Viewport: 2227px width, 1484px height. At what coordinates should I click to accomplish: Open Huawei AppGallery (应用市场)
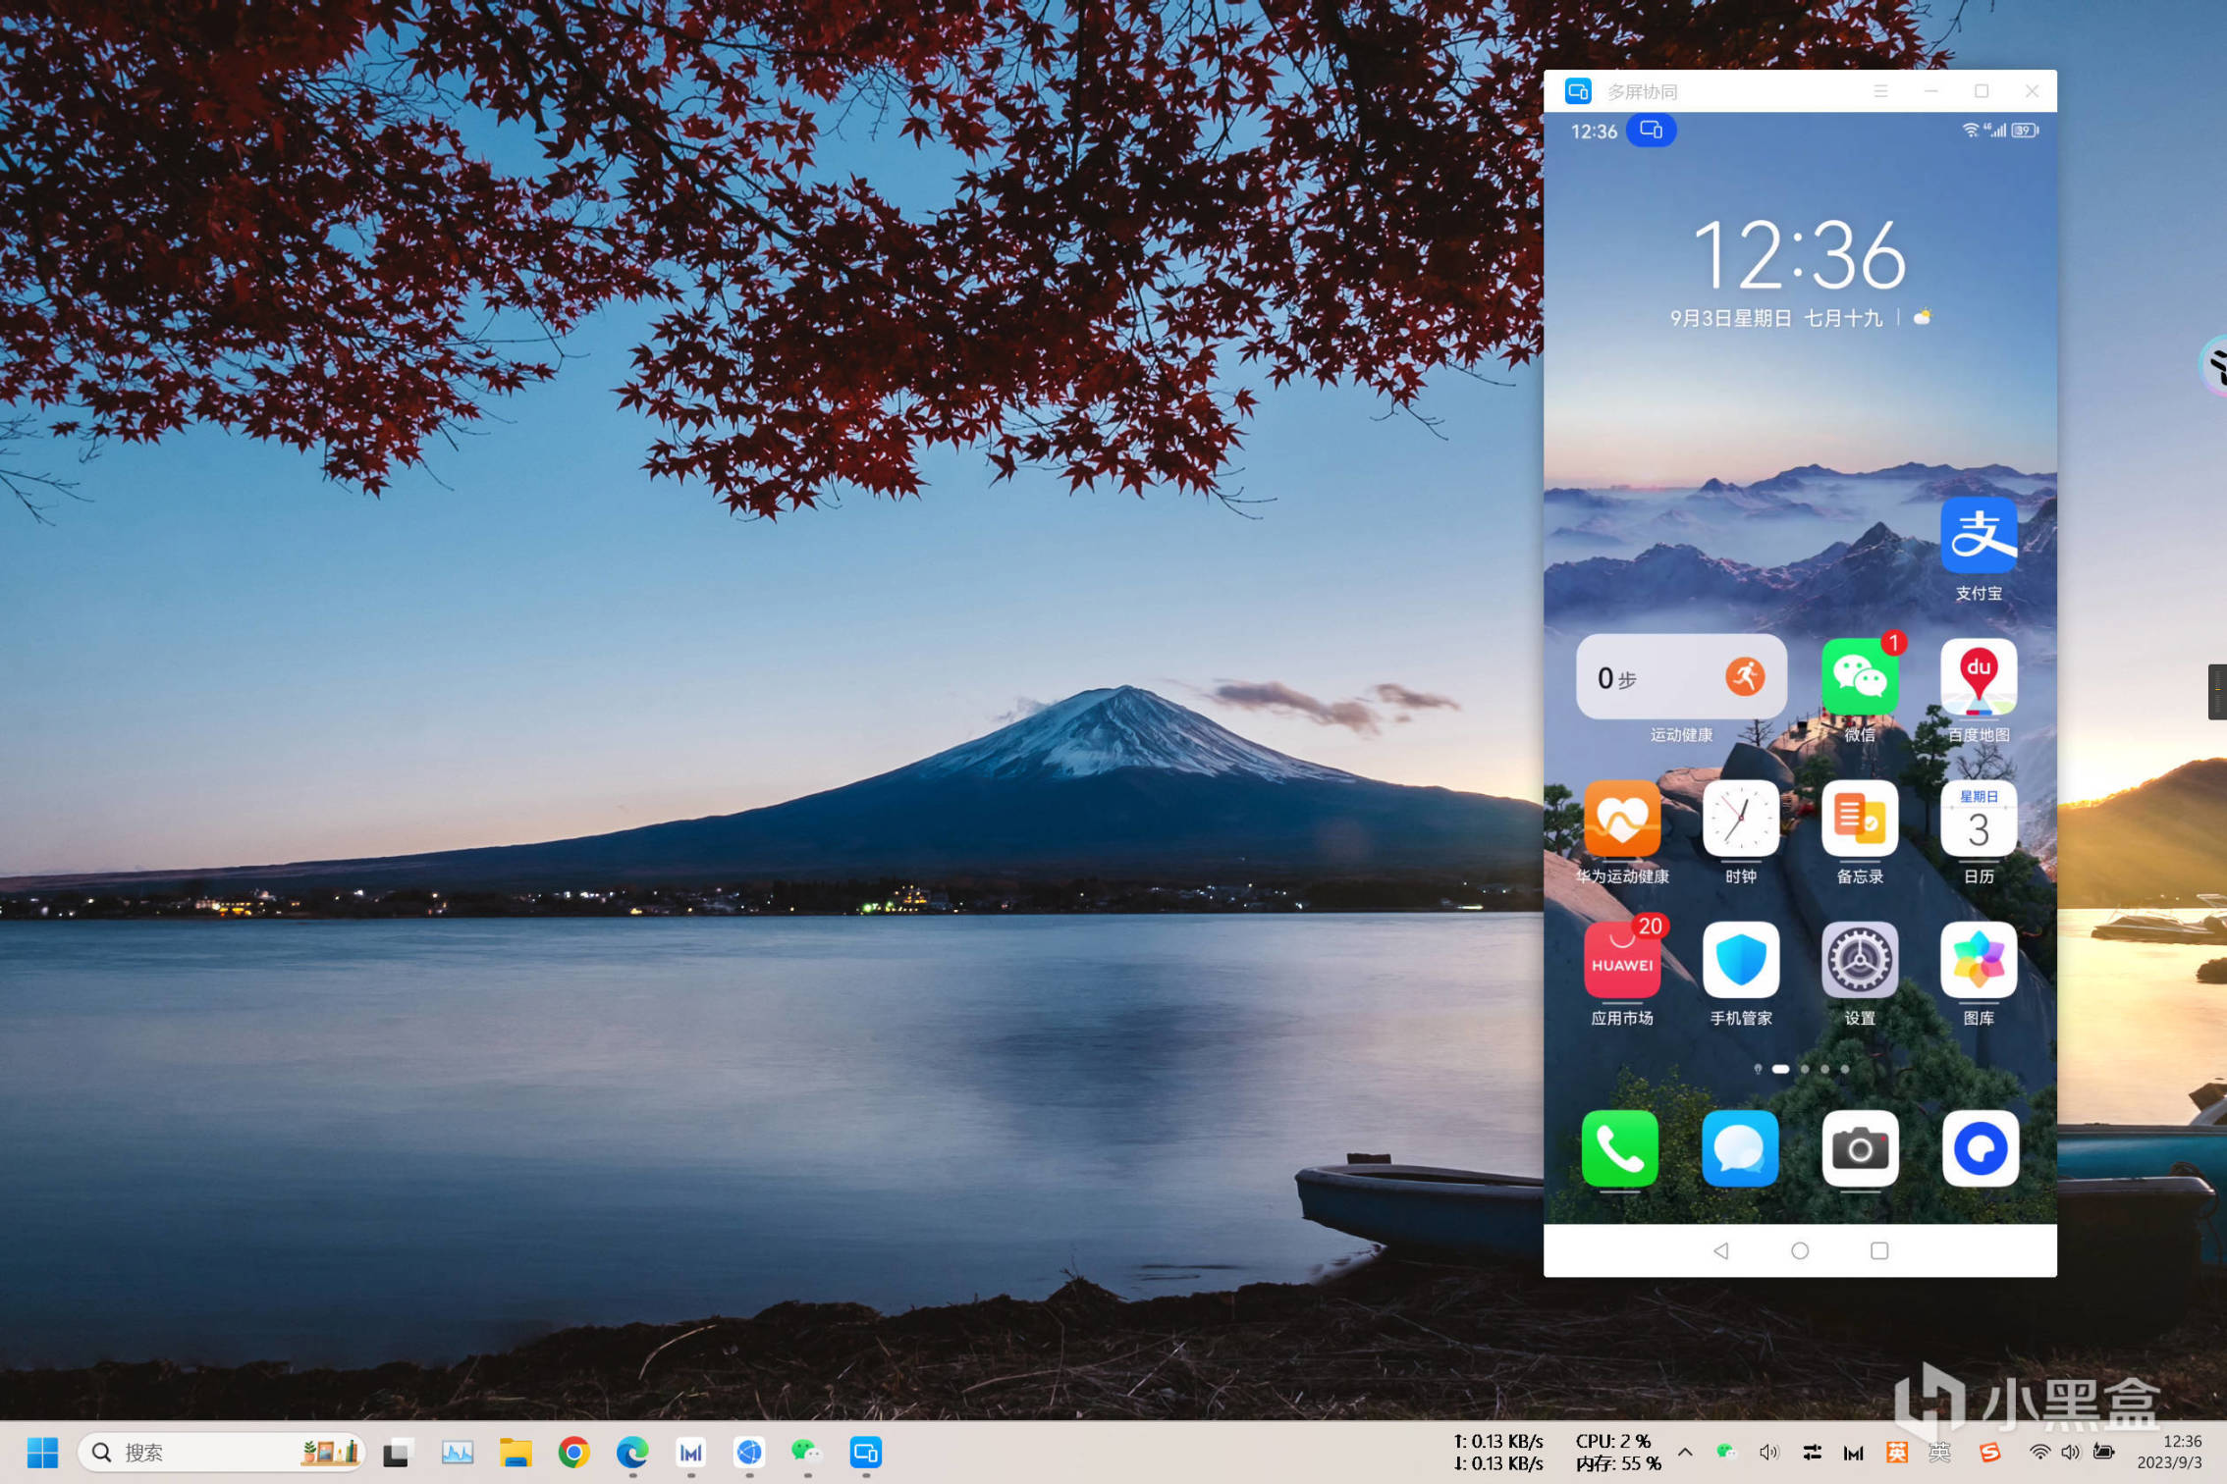tap(1621, 961)
